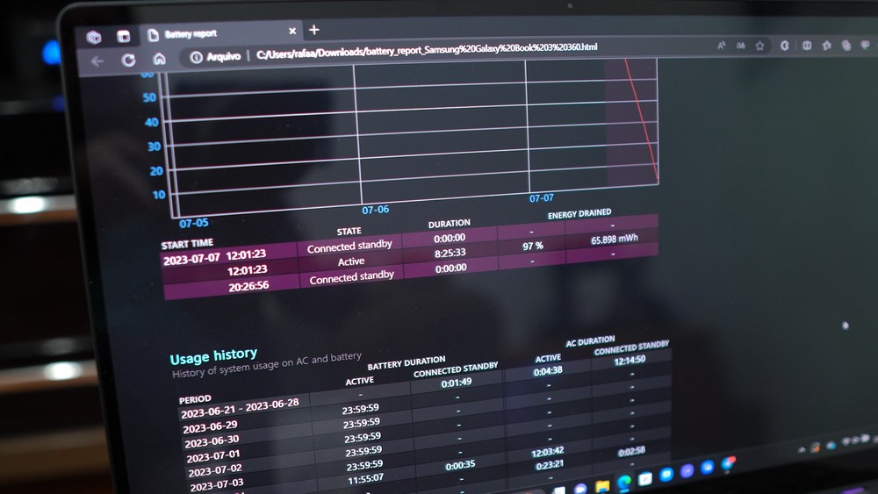878x494 pixels.
Task: Toggle the split screen button
Action: pyautogui.click(x=806, y=46)
